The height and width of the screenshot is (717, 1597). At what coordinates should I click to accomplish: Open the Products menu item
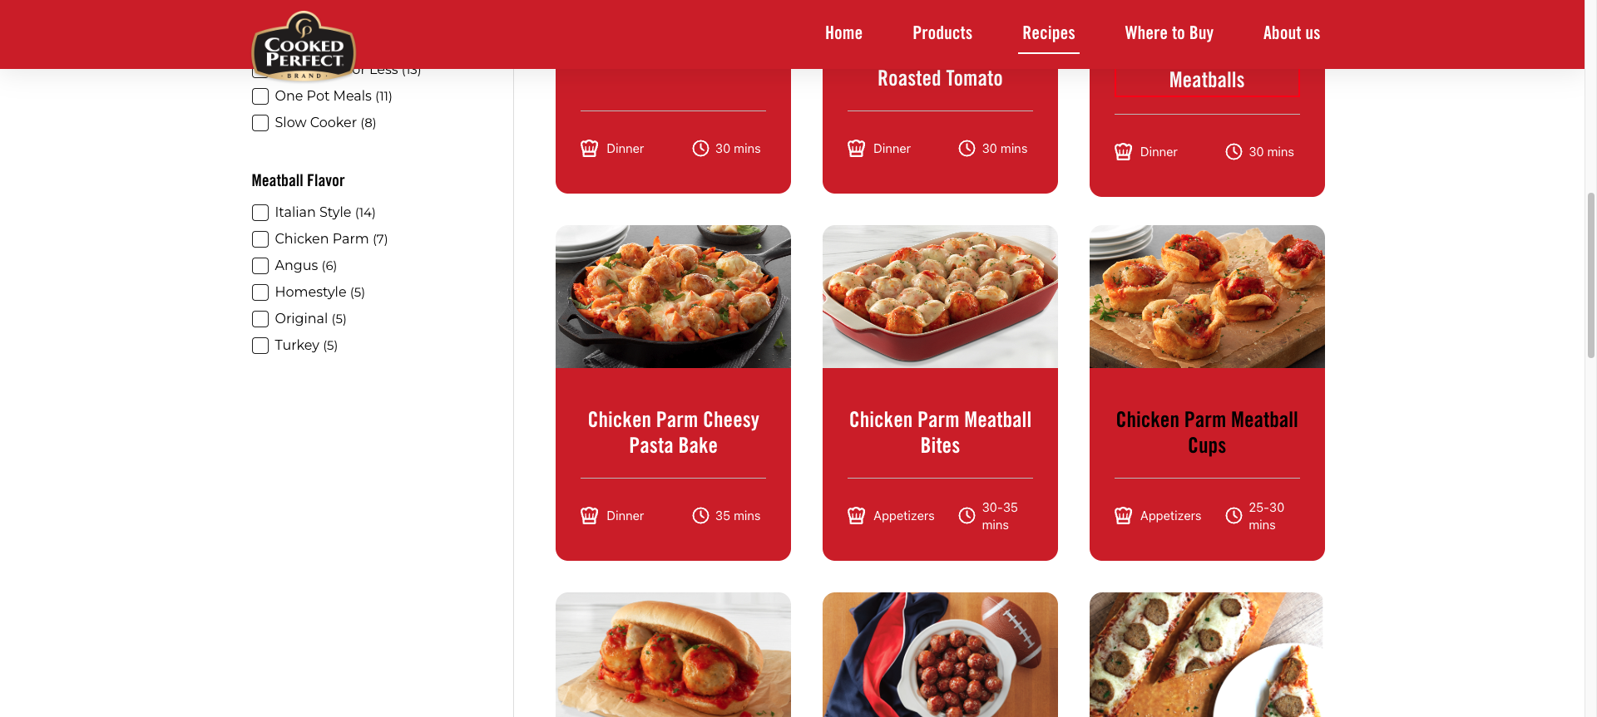click(x=942, y=33)
